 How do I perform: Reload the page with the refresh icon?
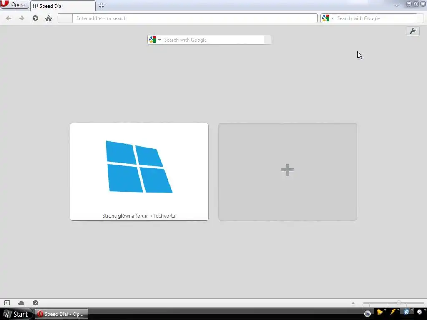pyautogui.click(x=35, y=18)
